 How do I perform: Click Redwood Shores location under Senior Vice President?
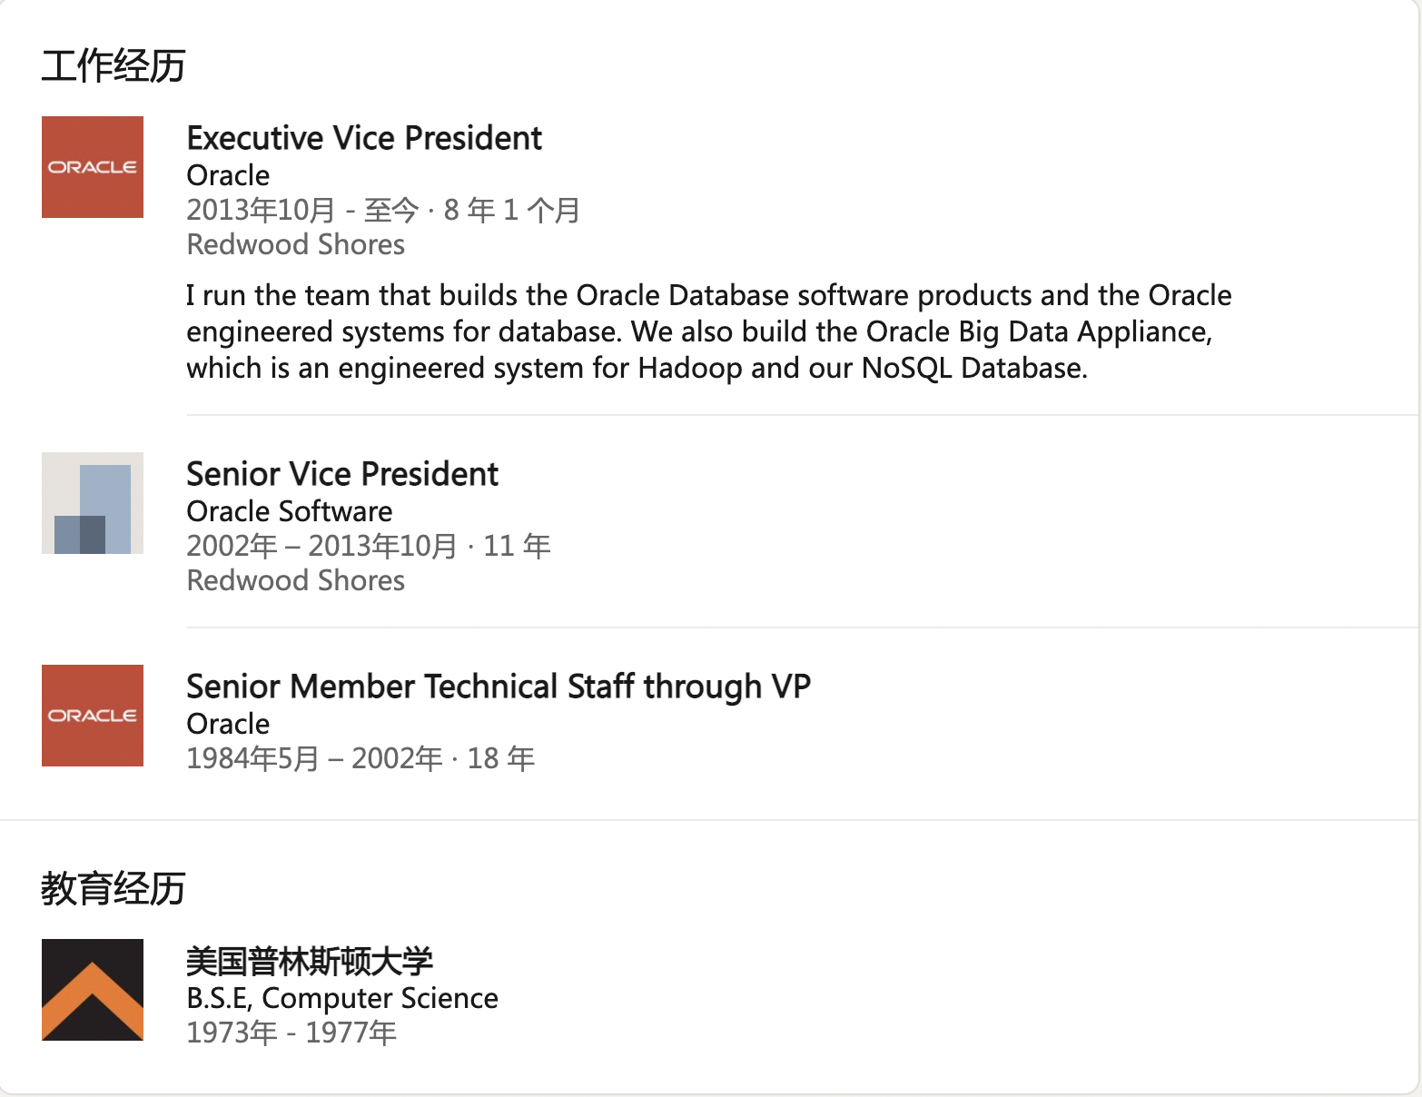tap(296, 580)
